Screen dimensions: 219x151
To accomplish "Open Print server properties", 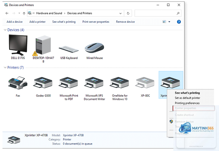I will [96, 22].
